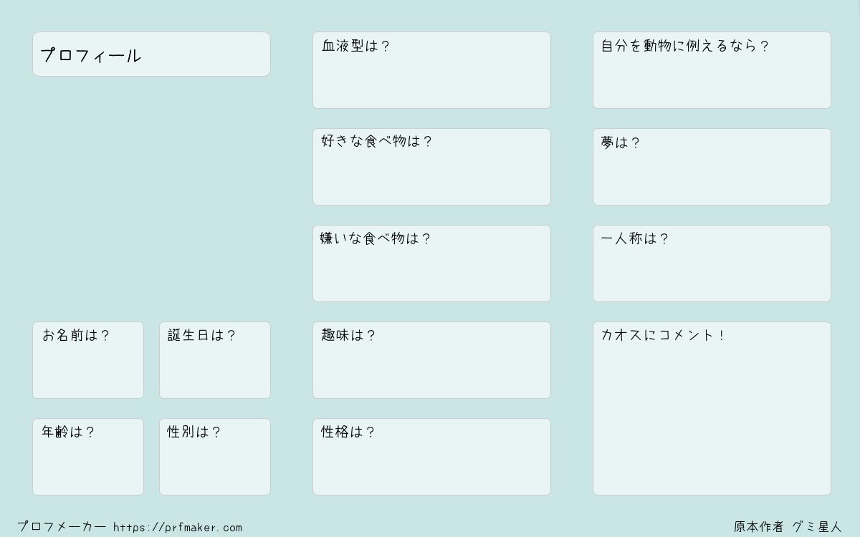860x537 pixels.
Task: Click the プロフメーカー footer text
Action: (62, 526)
